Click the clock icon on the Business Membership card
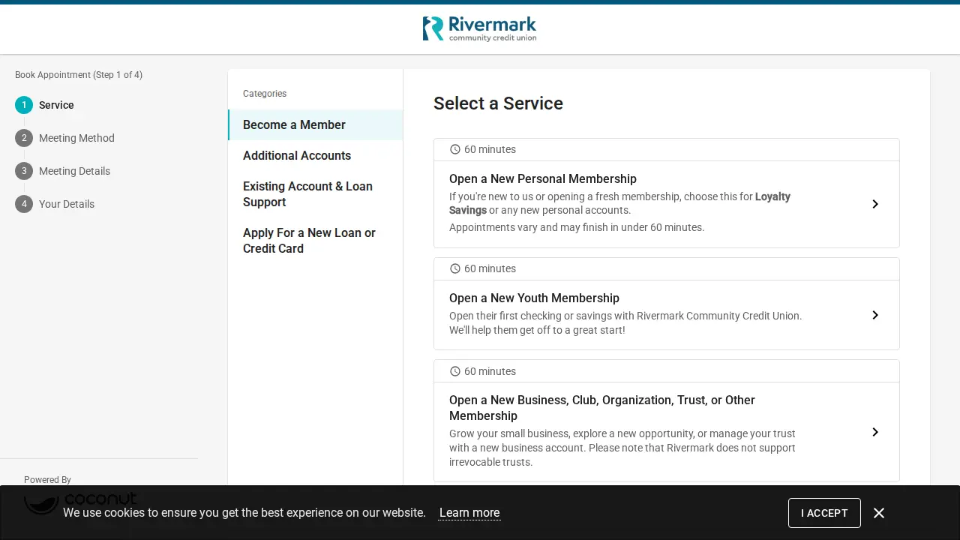The image size is (960, 540). coord(455,371)
